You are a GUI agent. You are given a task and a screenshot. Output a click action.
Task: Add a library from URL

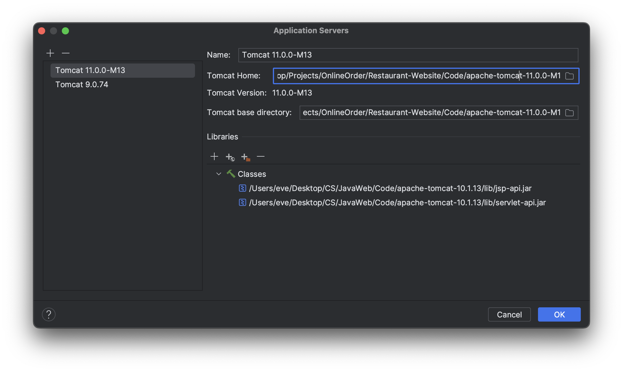pyautogui.click(x=230, y=157)
